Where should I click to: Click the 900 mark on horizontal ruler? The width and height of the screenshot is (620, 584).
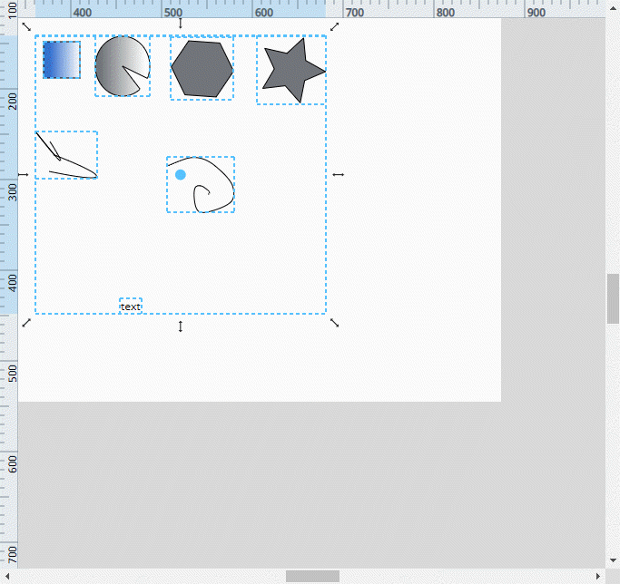[x=536, y=13]
